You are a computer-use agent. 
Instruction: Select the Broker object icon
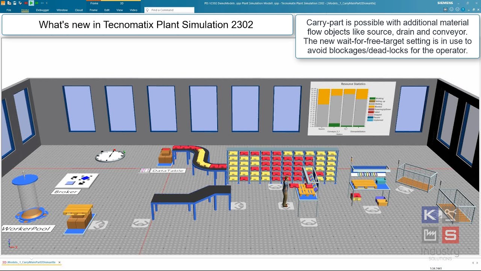tap(77, 180)
